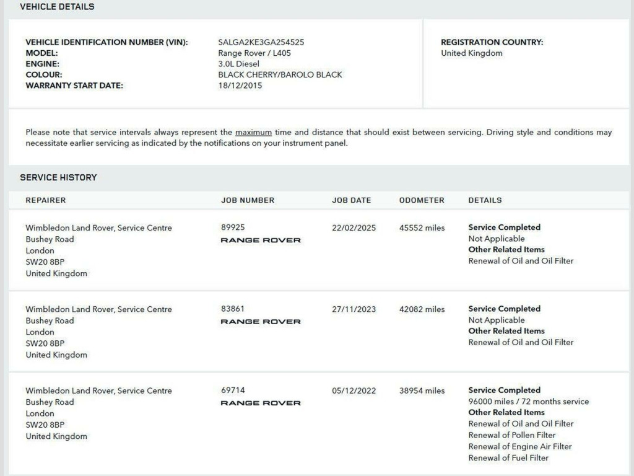Image resolution: width=634 pixels, height=476 pixels.
Task: Click the Details column header
Action: [x=485, y=200]
